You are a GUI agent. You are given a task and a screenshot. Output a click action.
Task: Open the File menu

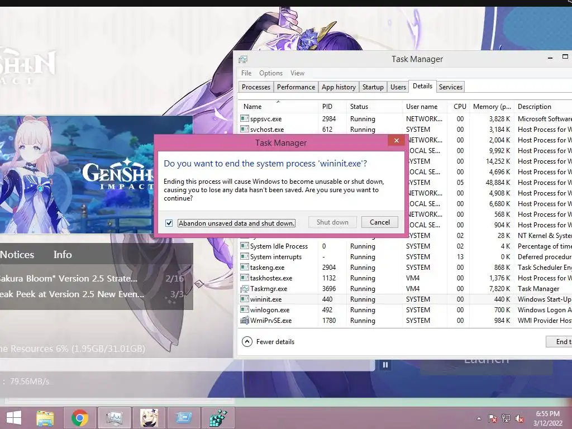tap(246, 73)
